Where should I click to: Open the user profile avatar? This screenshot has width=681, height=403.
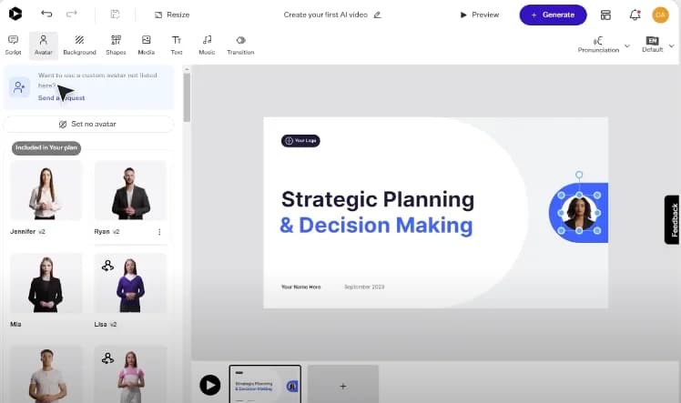coord(660,15)
